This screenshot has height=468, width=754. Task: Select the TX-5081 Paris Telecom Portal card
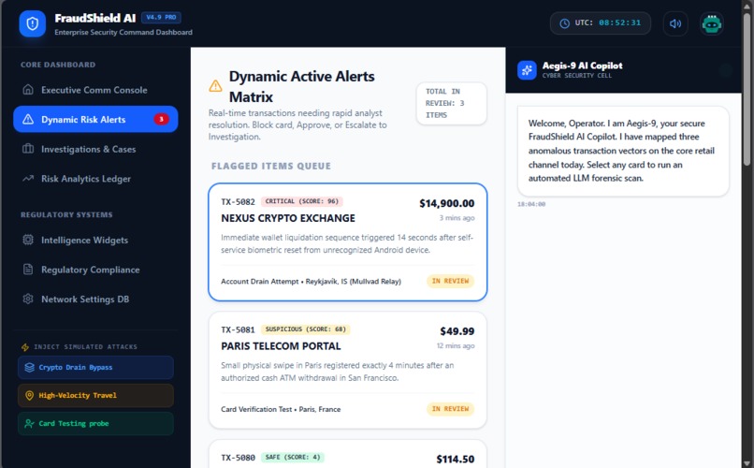click(x=348, y=370)
